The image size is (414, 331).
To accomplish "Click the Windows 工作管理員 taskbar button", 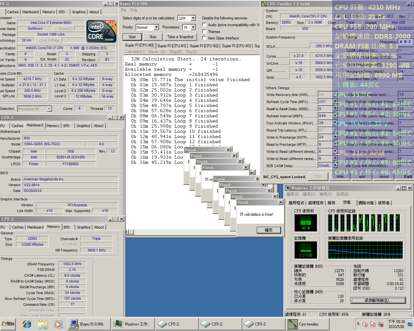I will click(133, 324).
